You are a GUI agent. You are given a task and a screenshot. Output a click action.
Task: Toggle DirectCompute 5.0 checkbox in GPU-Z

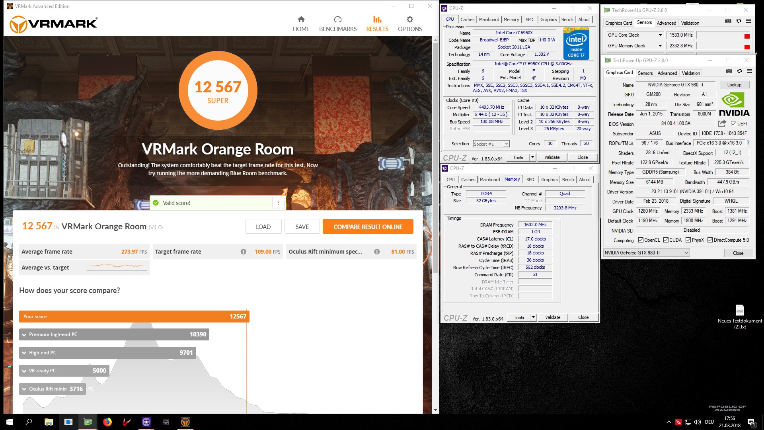[710, 240]
